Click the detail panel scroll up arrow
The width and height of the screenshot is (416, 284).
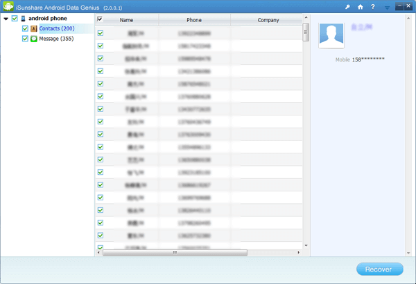pos(408,18)
